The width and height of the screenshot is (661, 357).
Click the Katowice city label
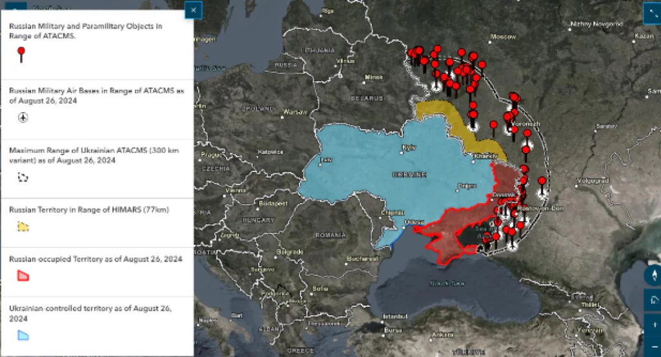tap(270, 152)
